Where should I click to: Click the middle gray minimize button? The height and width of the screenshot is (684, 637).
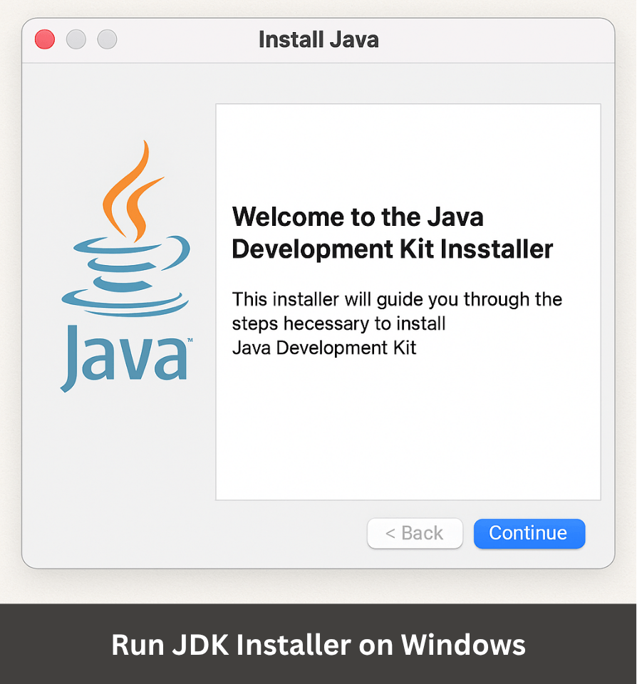[x=76, y=40]
